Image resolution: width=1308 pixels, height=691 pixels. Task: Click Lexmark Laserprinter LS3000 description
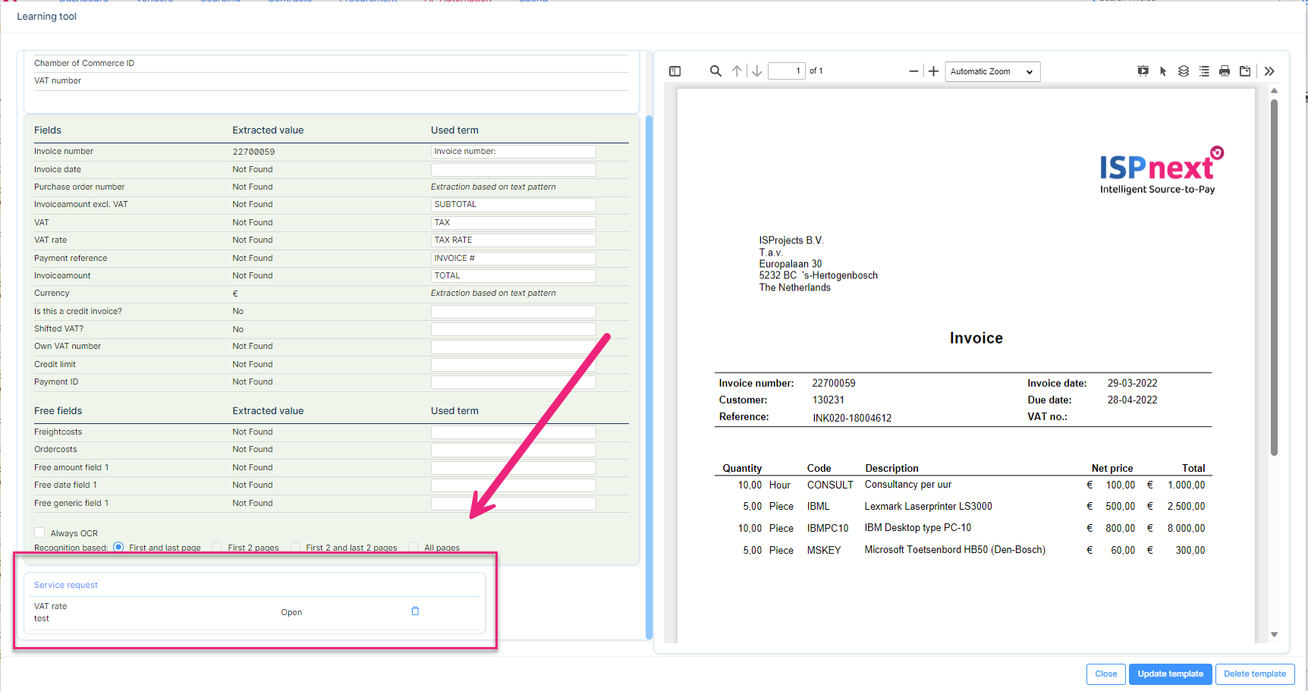click(x=928, y=507)
